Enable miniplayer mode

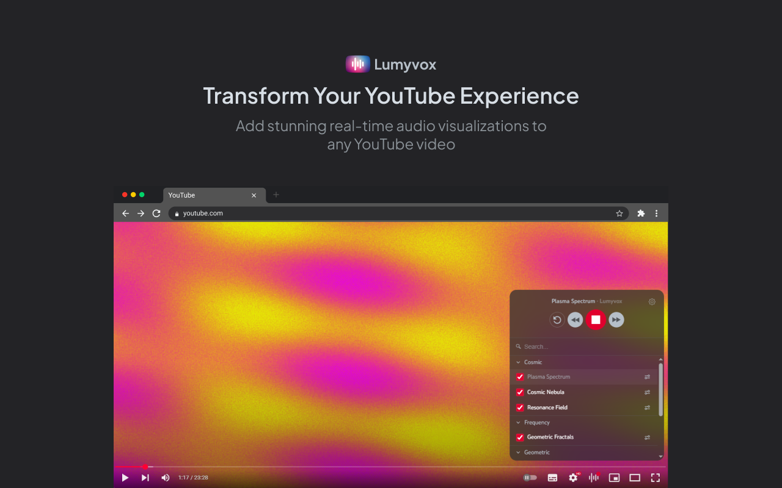click(x=614, y=478)
